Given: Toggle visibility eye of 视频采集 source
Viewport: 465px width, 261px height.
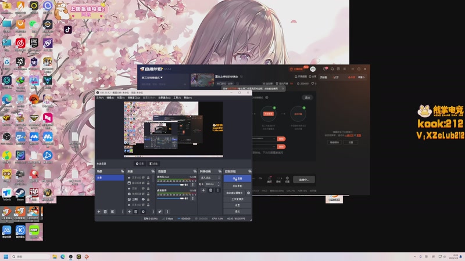Looking at the screenshot, I should coord(143,194).
